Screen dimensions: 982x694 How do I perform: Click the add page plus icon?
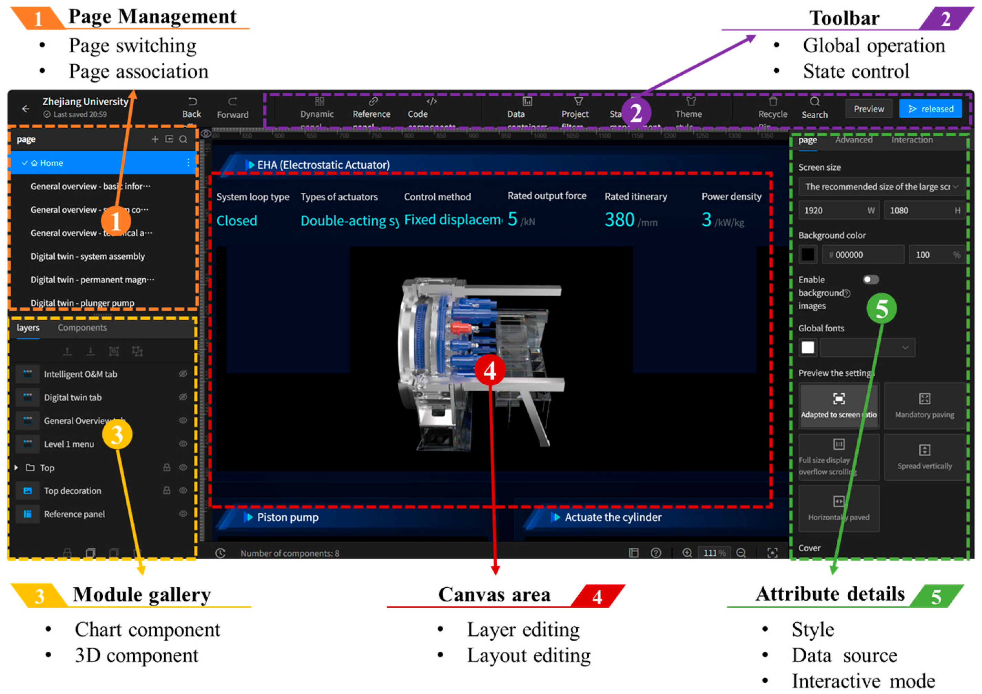(155, 139)
